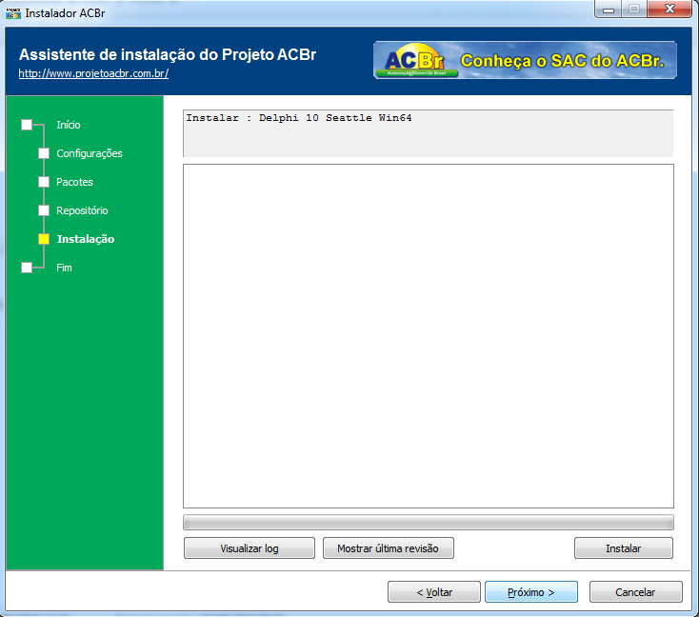Screen dimensions: 699x617
Task: Click inside the empty installation log area
Action: 429,336
